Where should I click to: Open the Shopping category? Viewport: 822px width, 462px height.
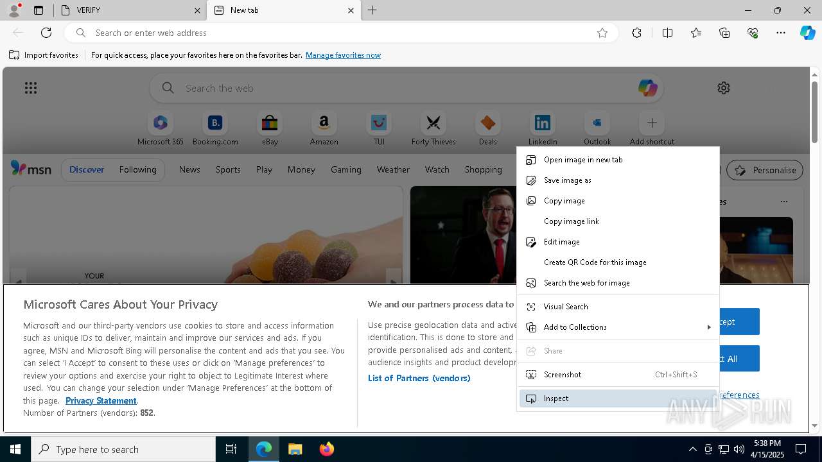pos(483,169)
